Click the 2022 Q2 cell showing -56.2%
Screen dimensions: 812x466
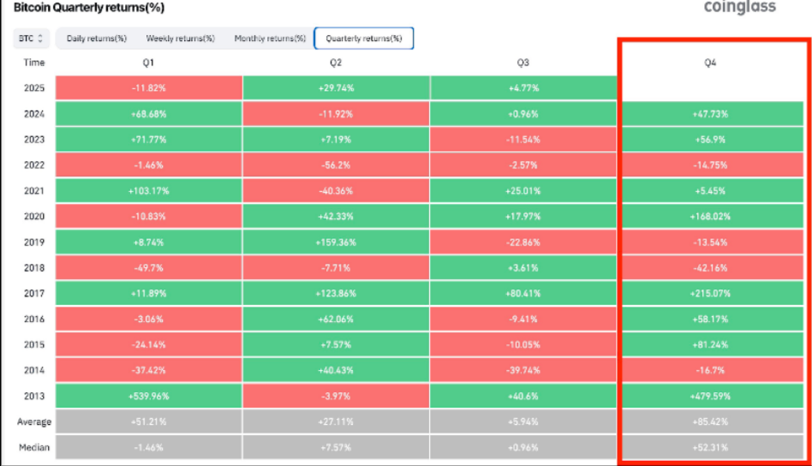coord(336,164)
